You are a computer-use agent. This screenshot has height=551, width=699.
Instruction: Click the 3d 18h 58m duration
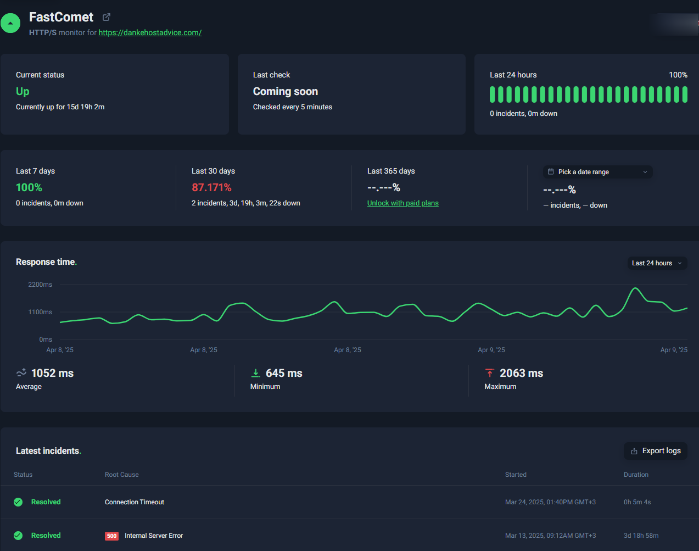pos(641,536)
